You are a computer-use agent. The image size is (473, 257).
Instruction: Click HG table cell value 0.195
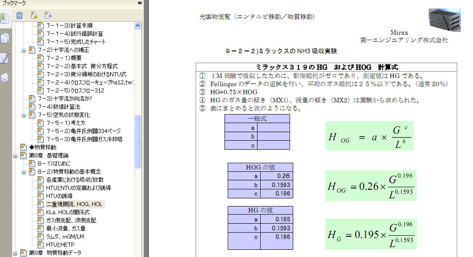tap(276, 220)
